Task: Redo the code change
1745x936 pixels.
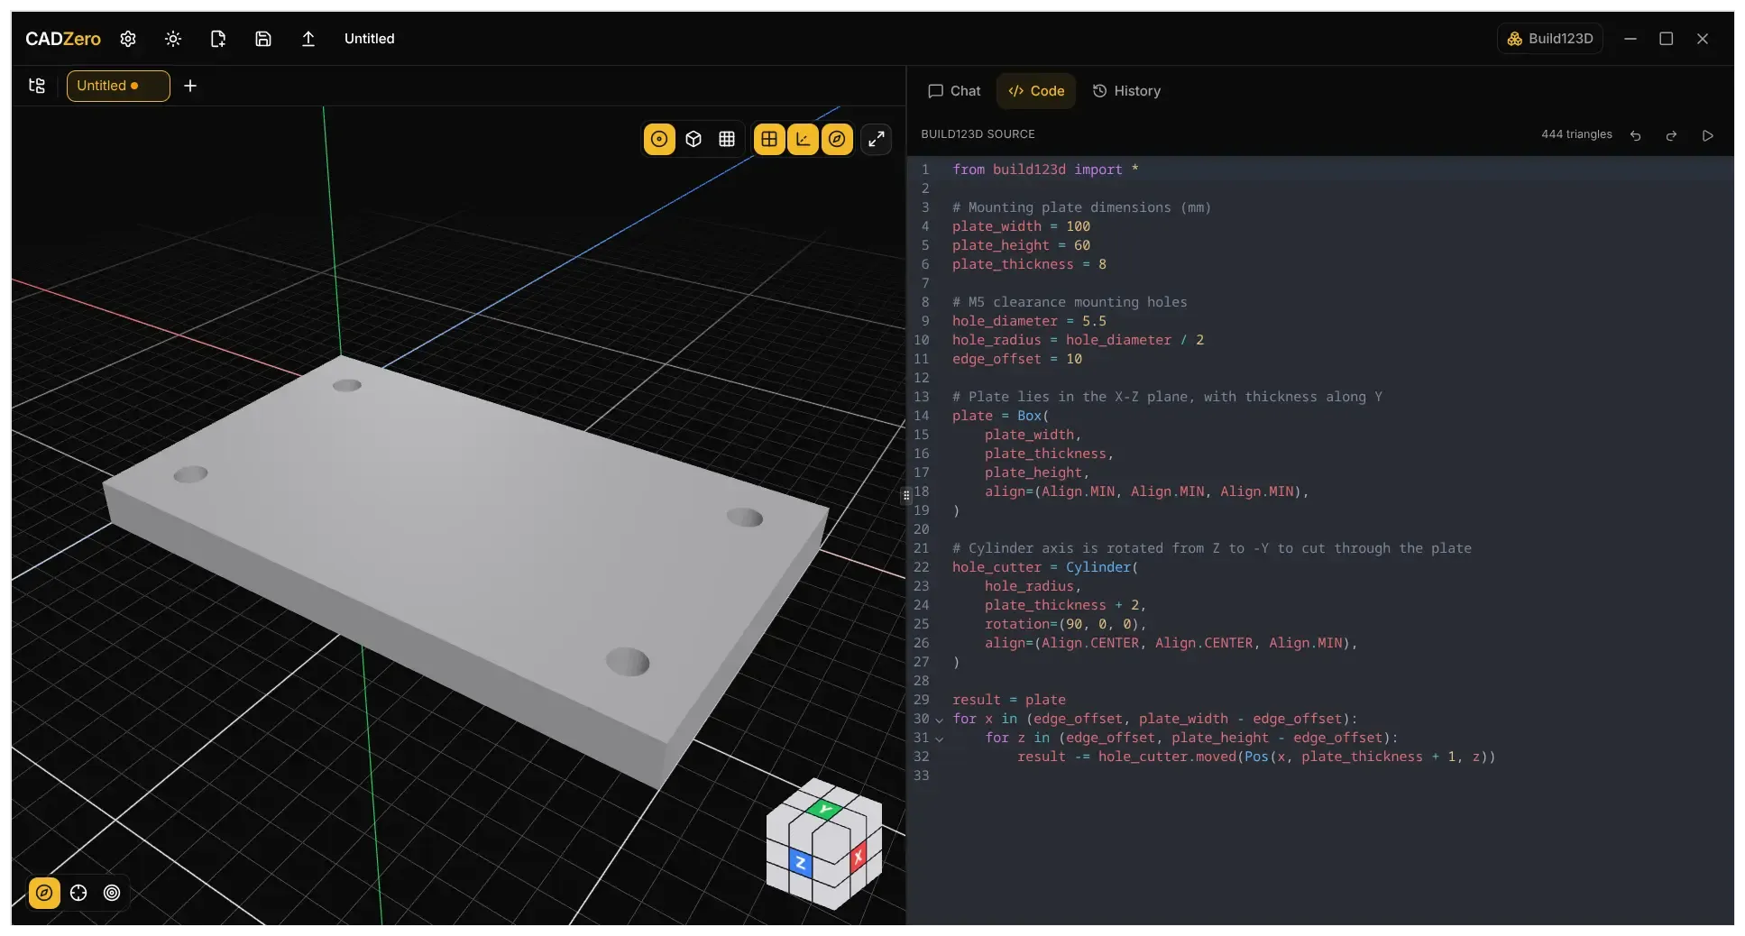Action: click(x=1672, y=135)
